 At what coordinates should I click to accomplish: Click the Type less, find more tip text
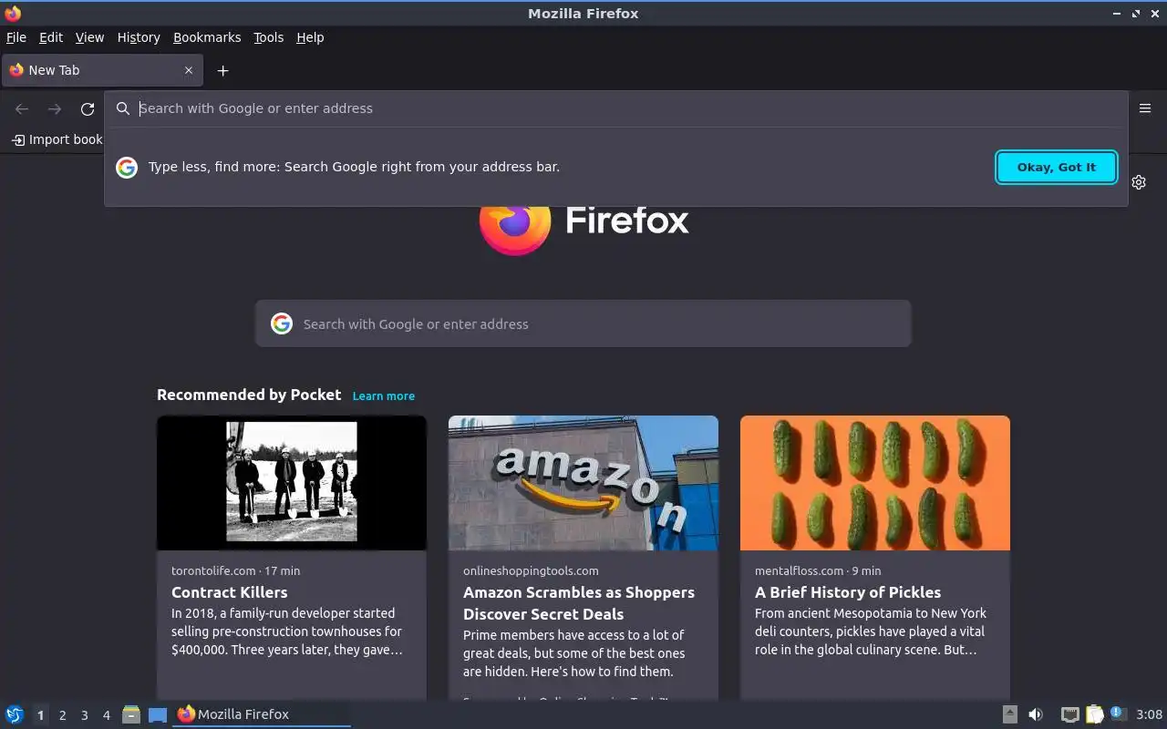(354, 167)
